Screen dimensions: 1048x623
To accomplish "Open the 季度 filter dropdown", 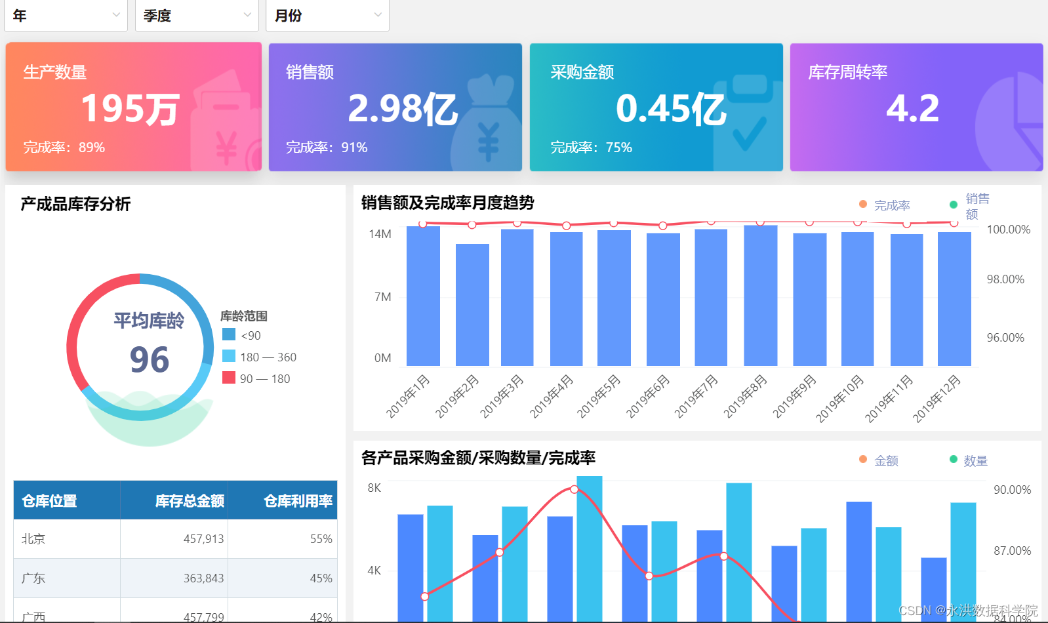I will [x=197, y=15].
